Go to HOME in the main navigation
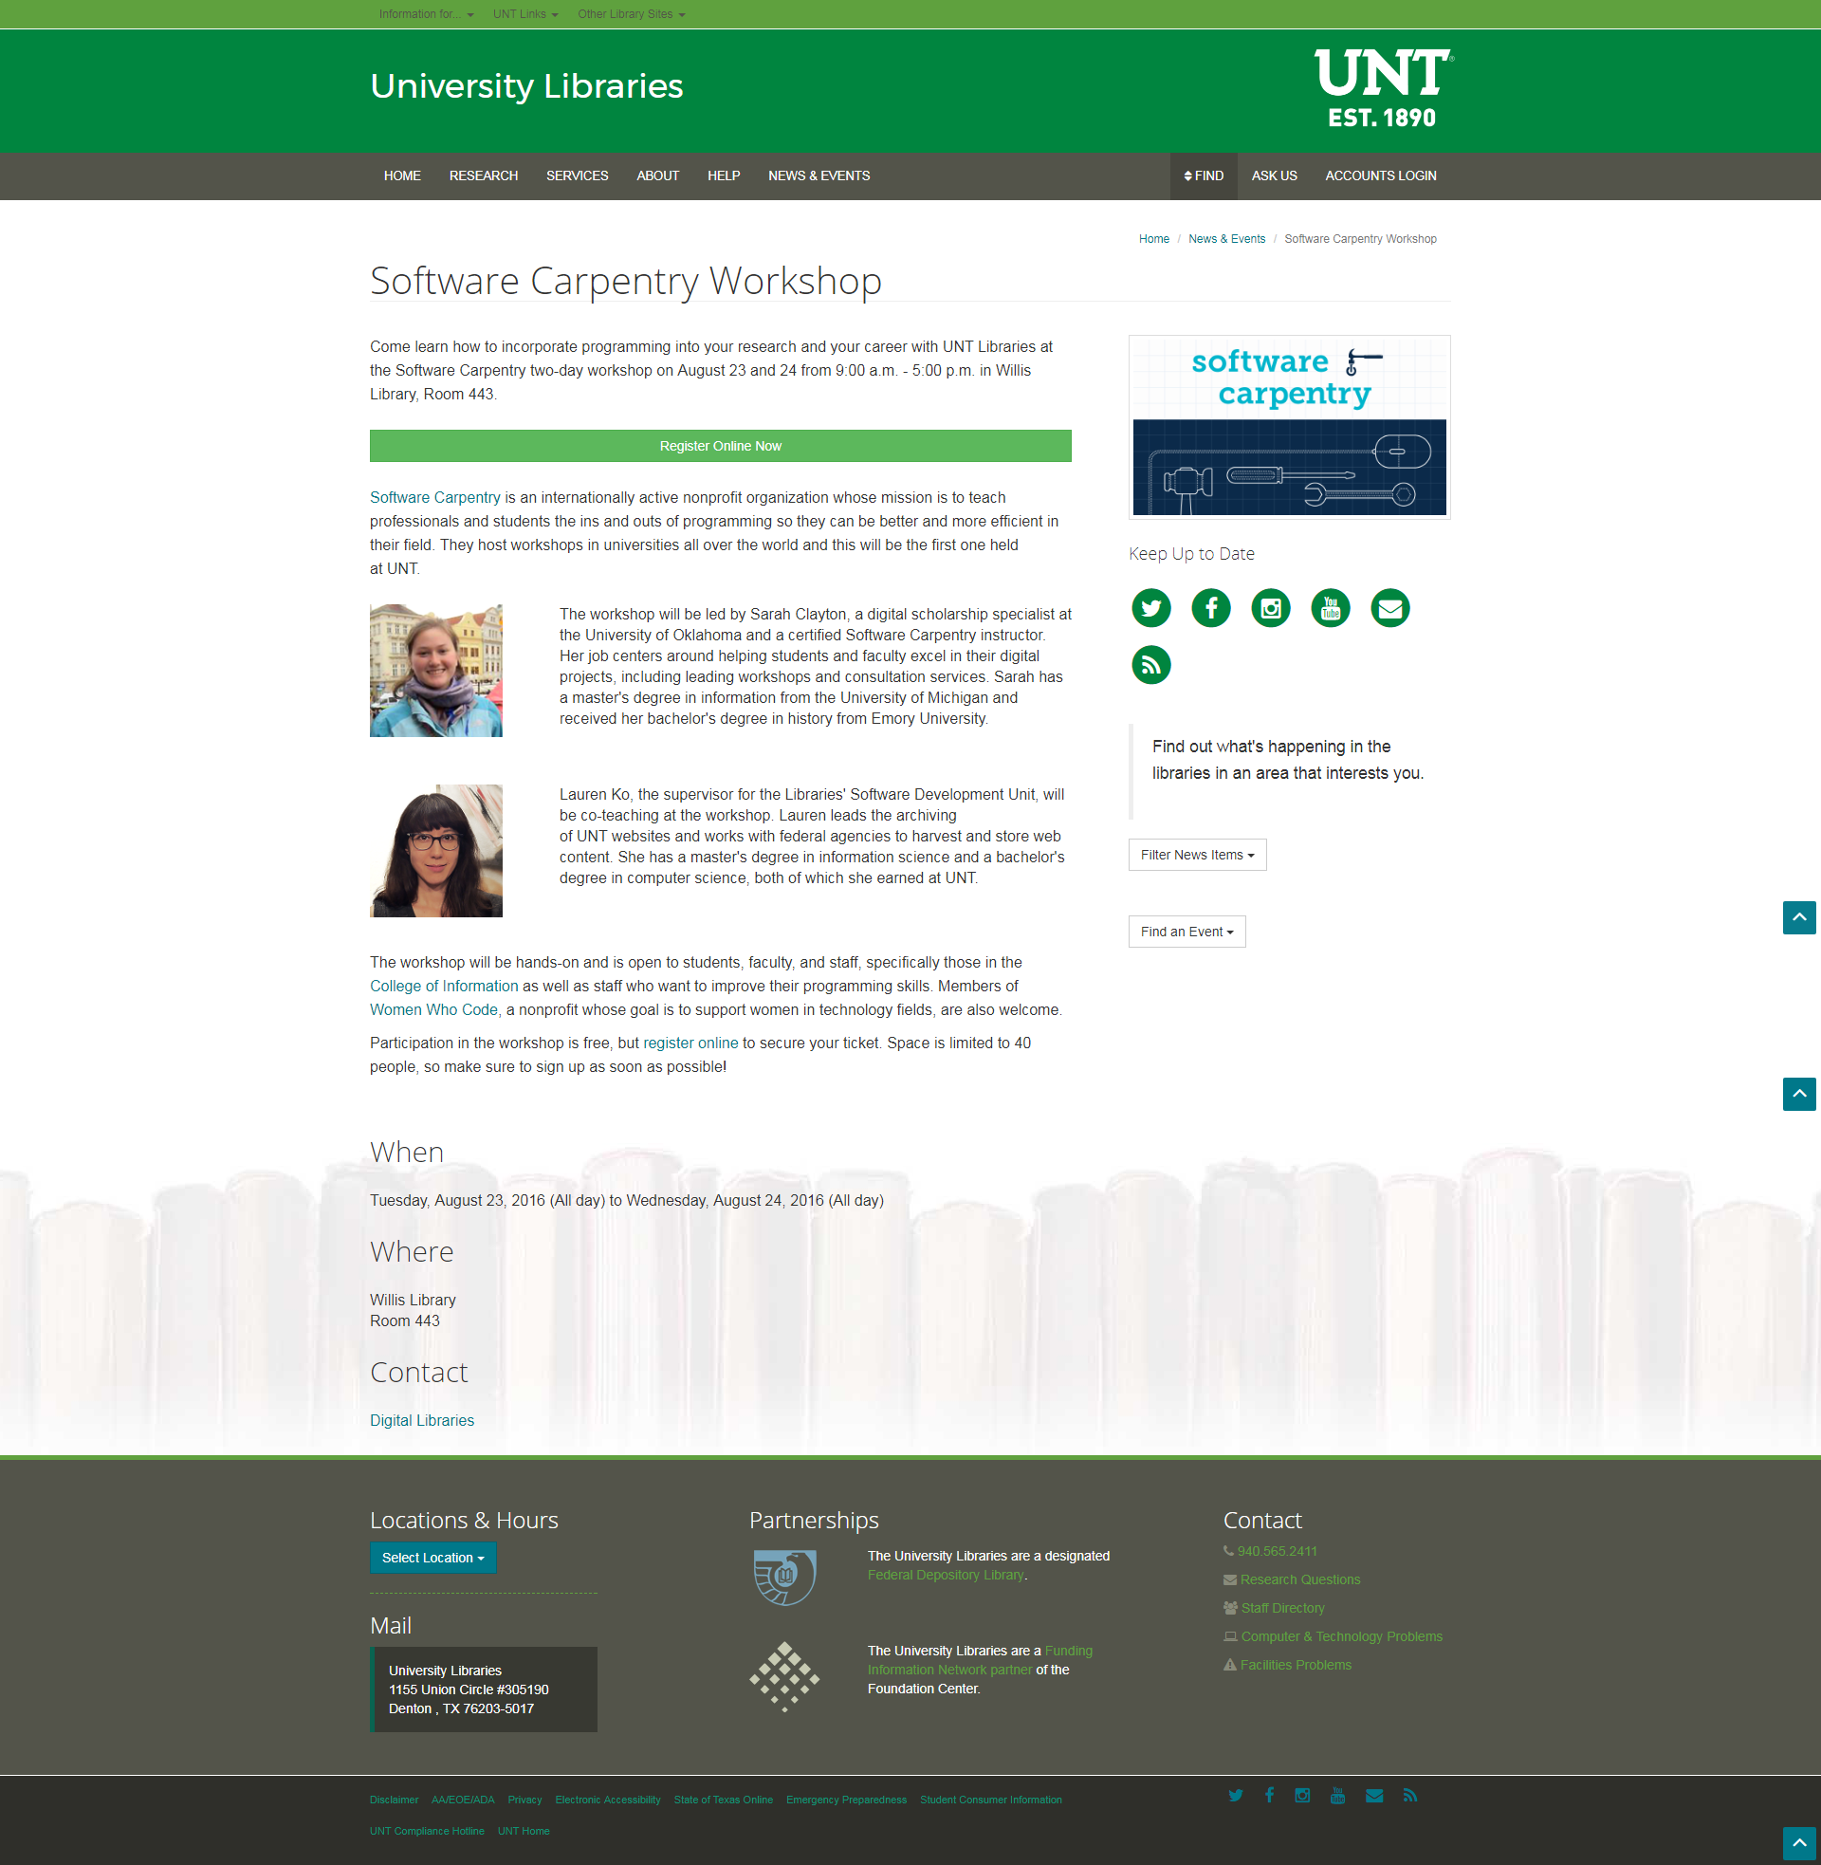This screenshot has height=1865, width=1821. click(402, 176)
